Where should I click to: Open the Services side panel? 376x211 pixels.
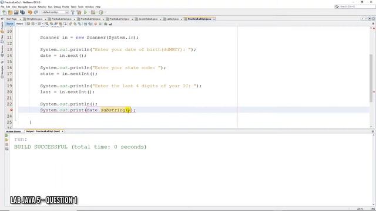(x=2, y=51)
